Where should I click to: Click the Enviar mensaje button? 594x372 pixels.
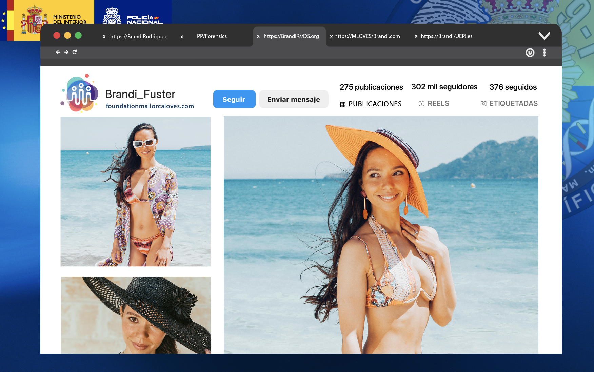(x=294, y=99)
